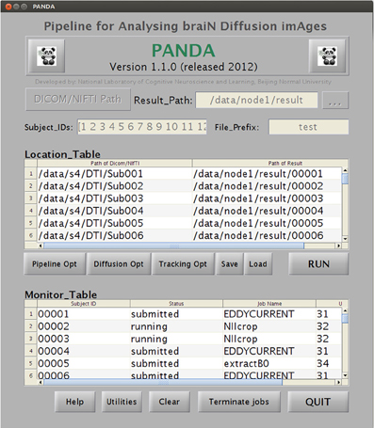
Task: Select cell /data/s4/DTI/Sub002
Action: coord(115,186)
